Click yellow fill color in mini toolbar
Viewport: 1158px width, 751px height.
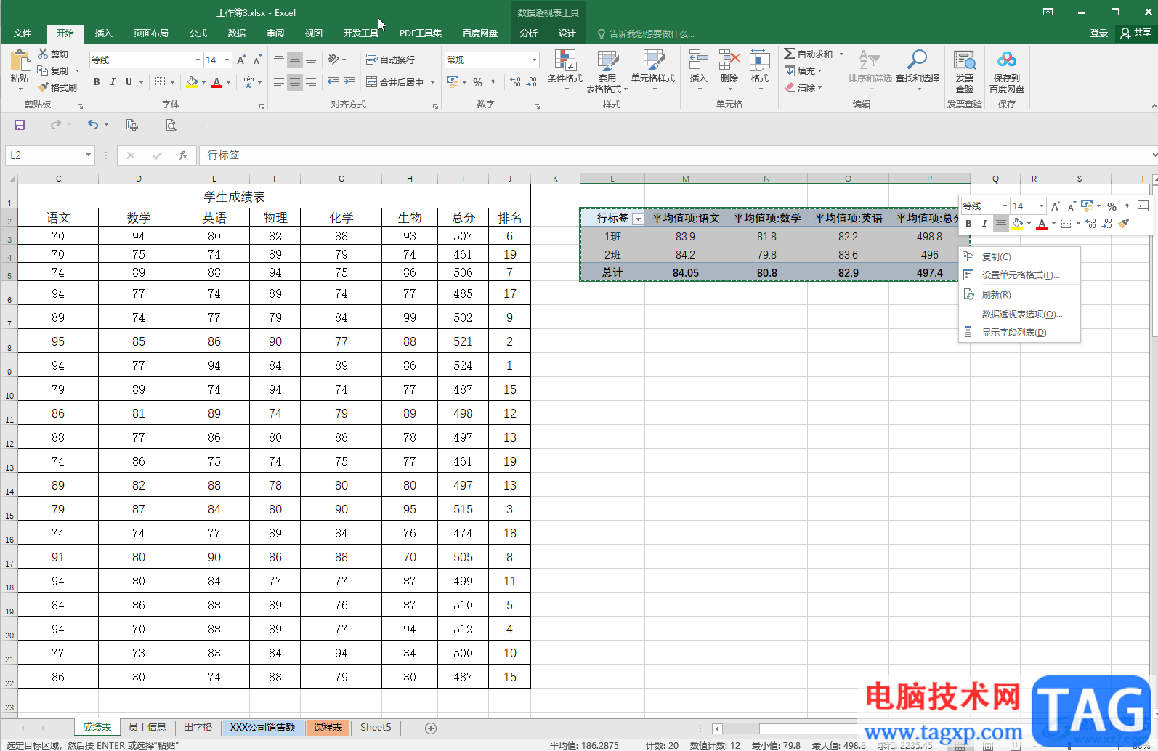tap(1018, 224)
